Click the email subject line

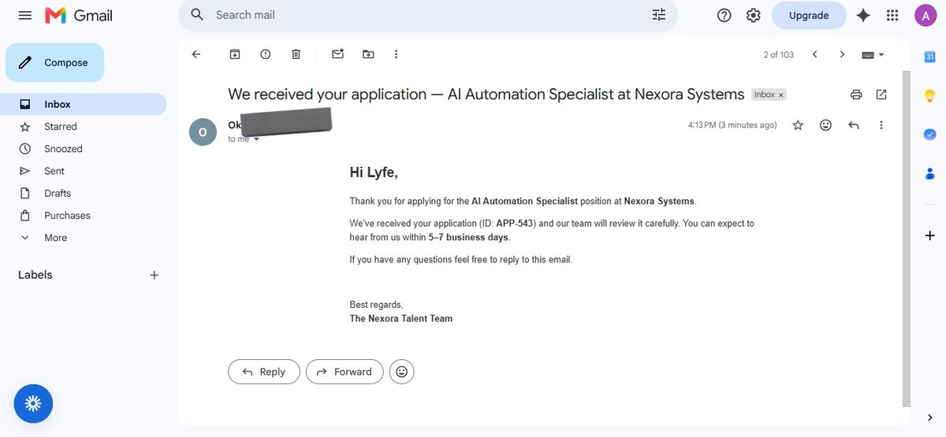click(486, 94)
